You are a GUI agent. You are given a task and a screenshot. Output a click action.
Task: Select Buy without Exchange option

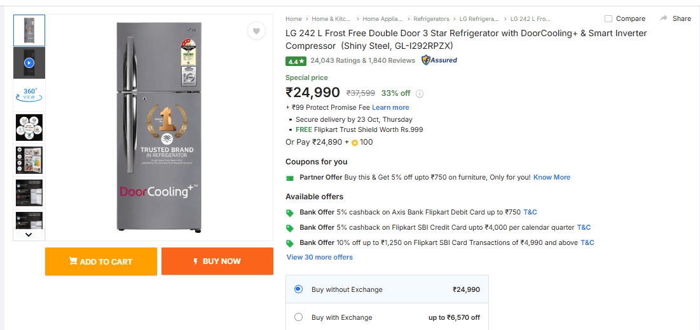[x=299, y=289]
